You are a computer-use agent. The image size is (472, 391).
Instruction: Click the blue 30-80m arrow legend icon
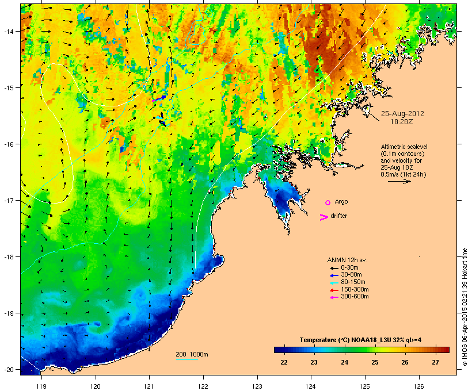pos(334,275)
